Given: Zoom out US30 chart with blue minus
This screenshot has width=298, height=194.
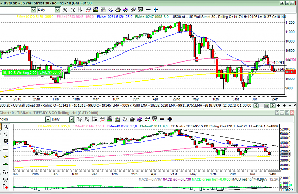Looking at the screenshot, I should click(x=148, y=10).
